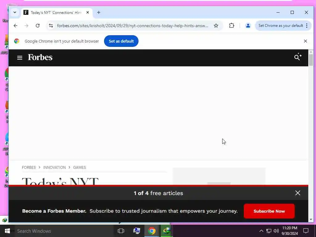
Task: Open the INNOVATION breadcrumb link
Action: (x=54, y=168)
